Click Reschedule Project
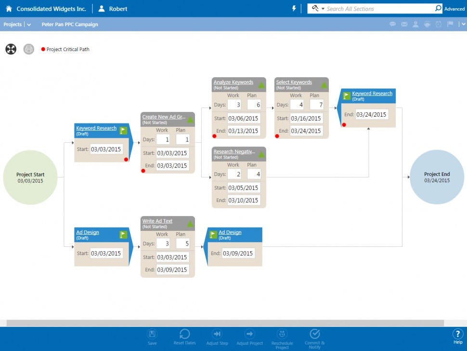Screen dimensions: 467x351 pos(282,339)
